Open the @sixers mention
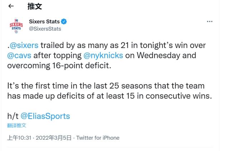 [24, 45]
